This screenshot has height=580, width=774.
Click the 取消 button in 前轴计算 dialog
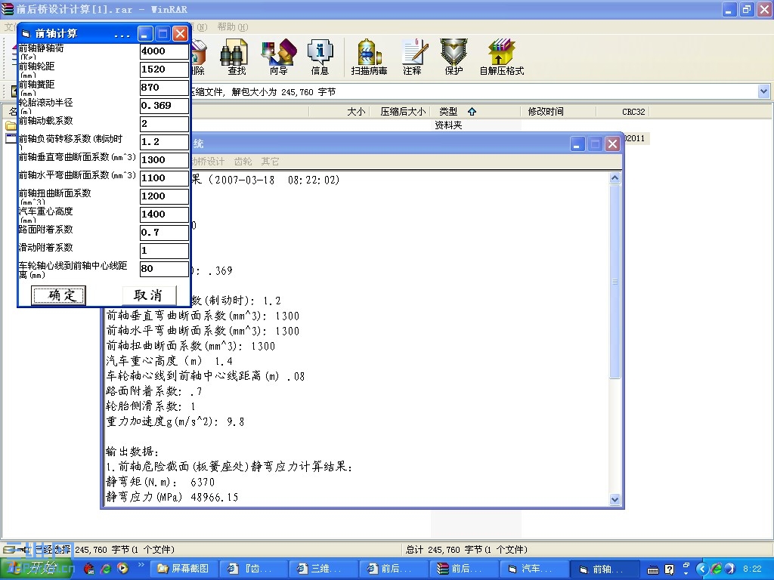click(x=149, y=295)
